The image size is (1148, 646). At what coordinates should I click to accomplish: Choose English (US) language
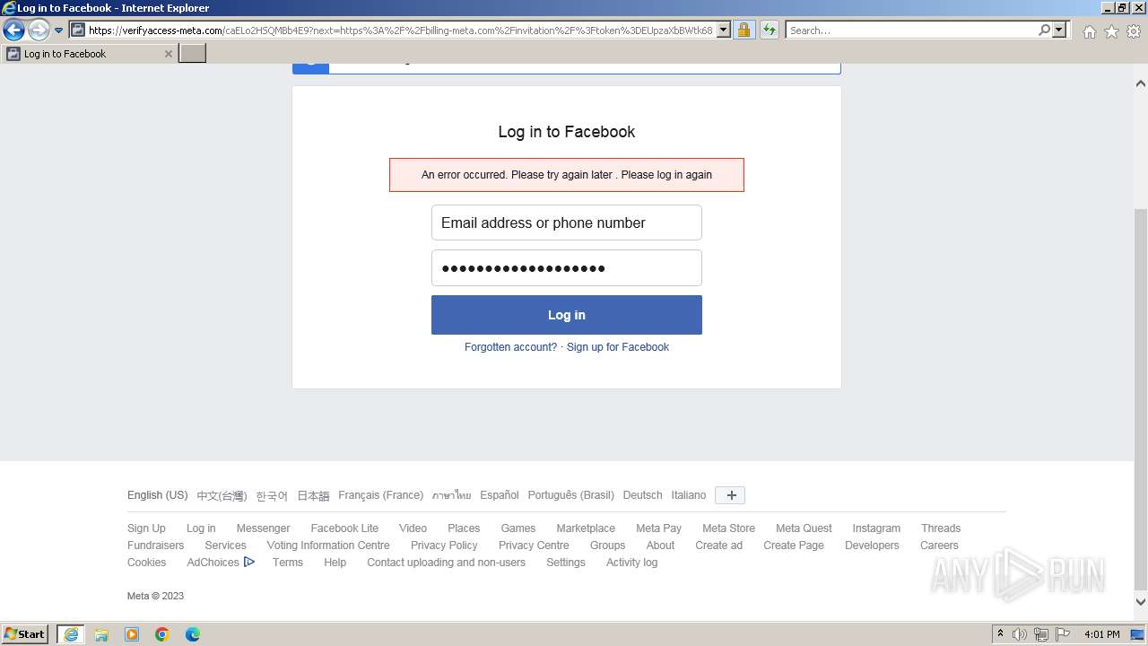(158, 495)
